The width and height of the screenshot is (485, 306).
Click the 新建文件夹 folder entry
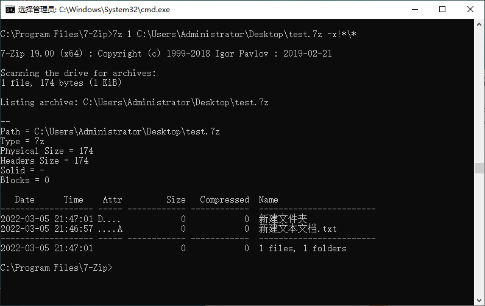[283, 219]
